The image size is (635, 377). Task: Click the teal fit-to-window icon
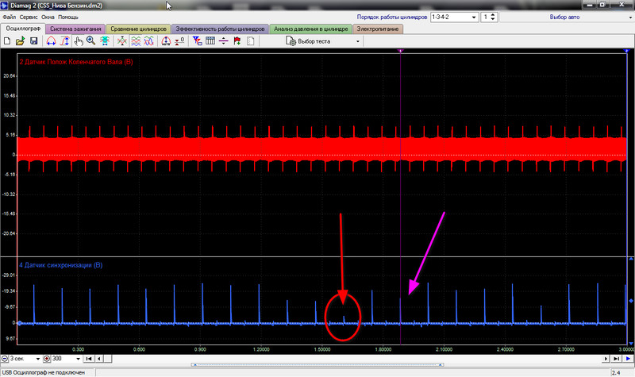pos(105,41)
